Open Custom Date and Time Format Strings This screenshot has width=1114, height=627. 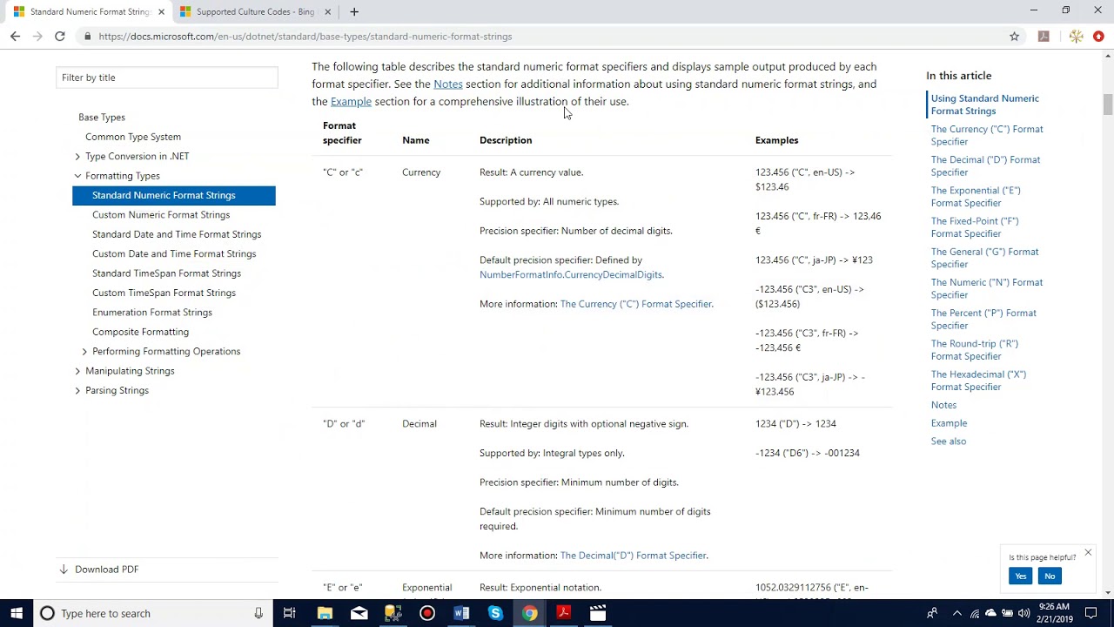click(174, 254)
